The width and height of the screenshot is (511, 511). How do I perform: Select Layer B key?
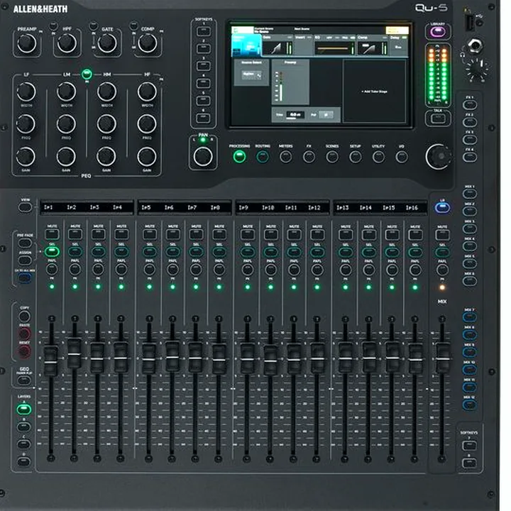24,427
